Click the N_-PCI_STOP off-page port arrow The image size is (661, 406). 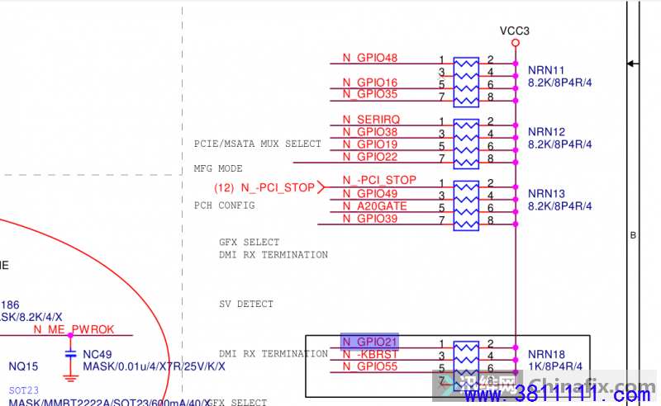click(321, 187)
